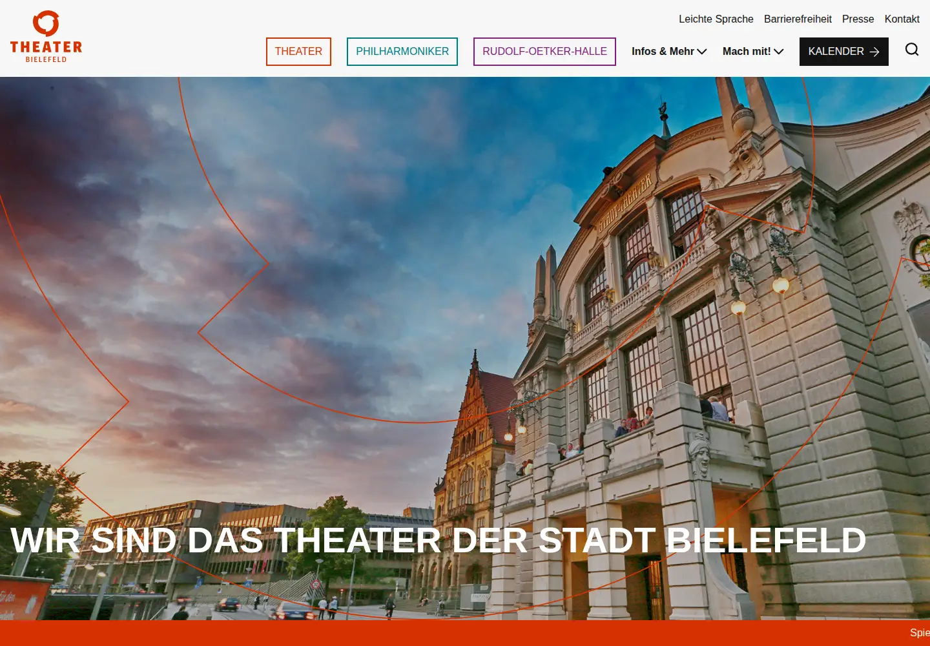Open the Kontakt link
Screen dimensions: 930x646
coord(902,19)
